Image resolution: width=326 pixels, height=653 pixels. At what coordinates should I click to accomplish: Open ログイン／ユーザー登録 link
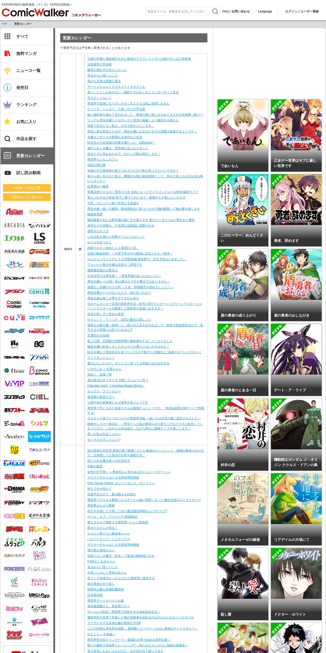[x=302, y=11]
